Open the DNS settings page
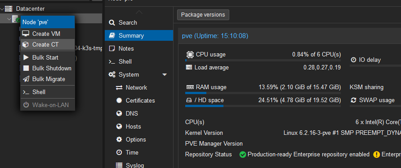The height and width of the screenshot is (168, 401). (x=139, y=113)
